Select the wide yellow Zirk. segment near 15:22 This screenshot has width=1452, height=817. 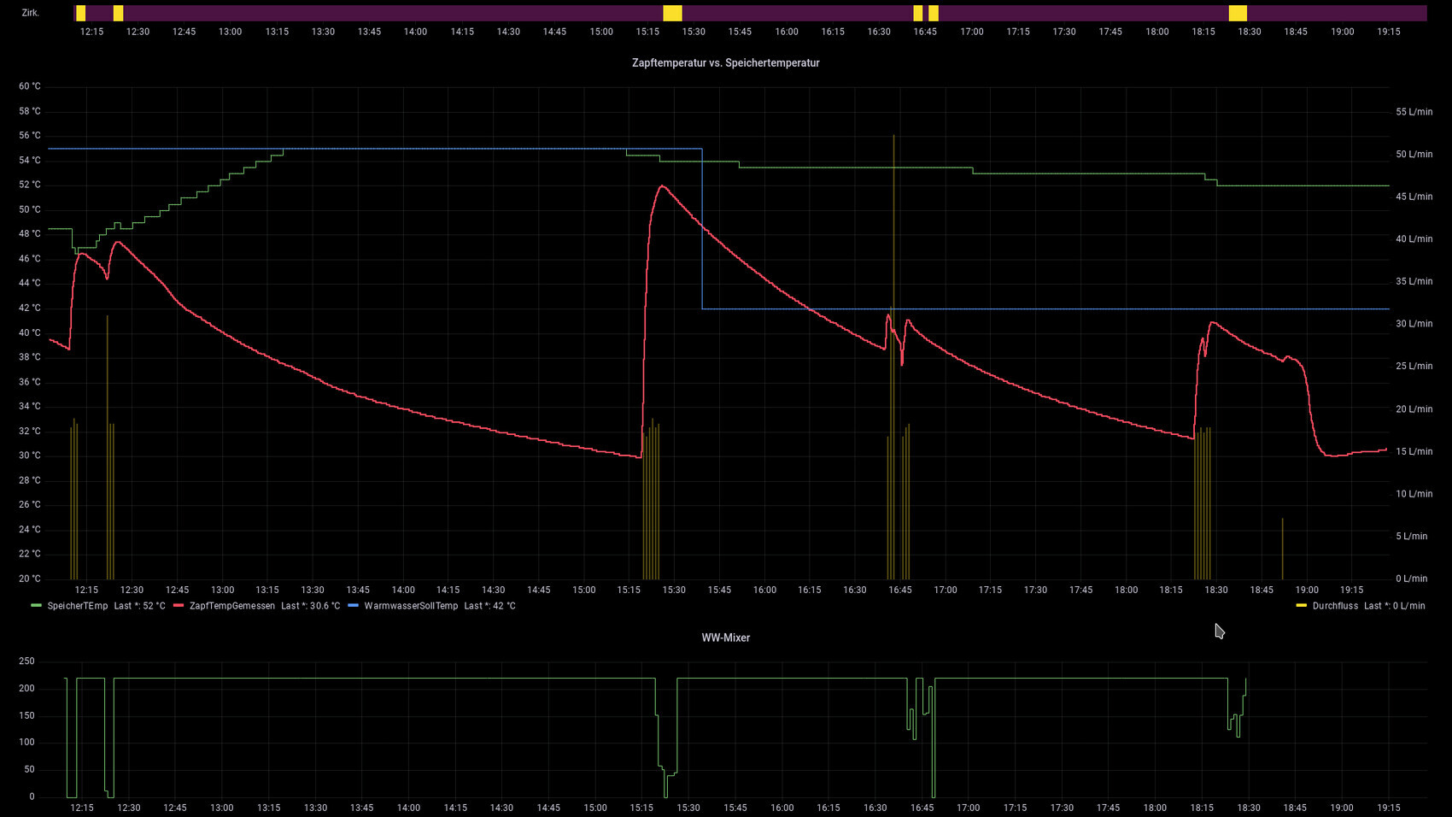point(672,13)
